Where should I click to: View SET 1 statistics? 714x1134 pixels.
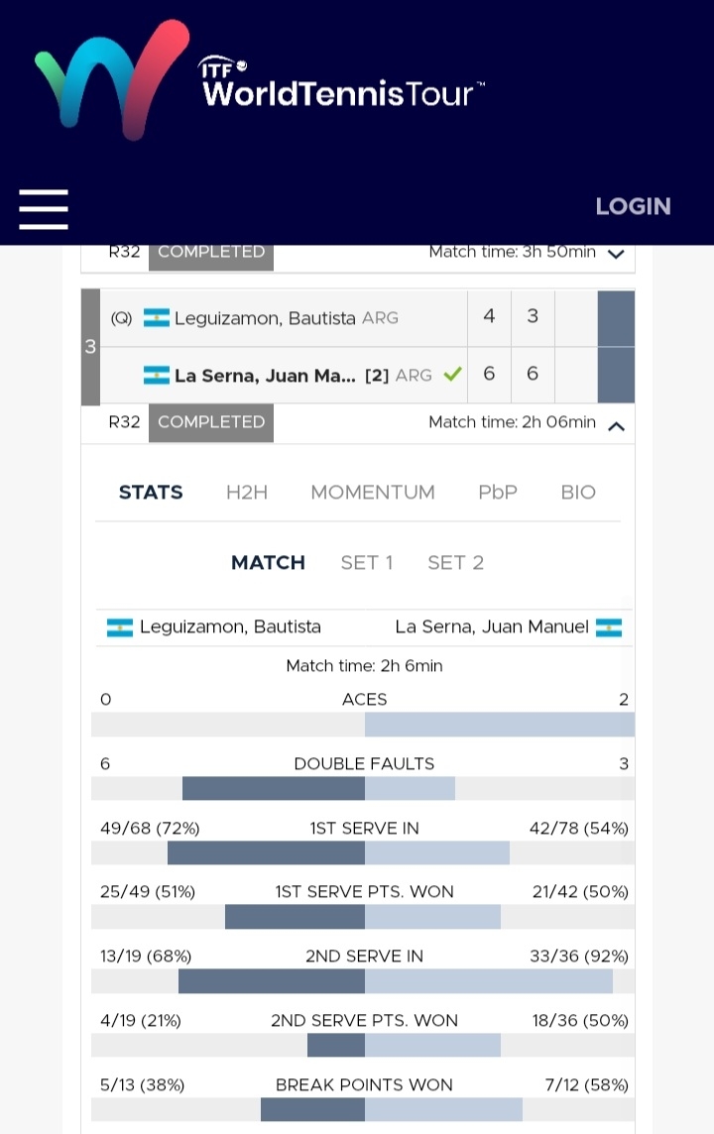[x=367, y=563]
